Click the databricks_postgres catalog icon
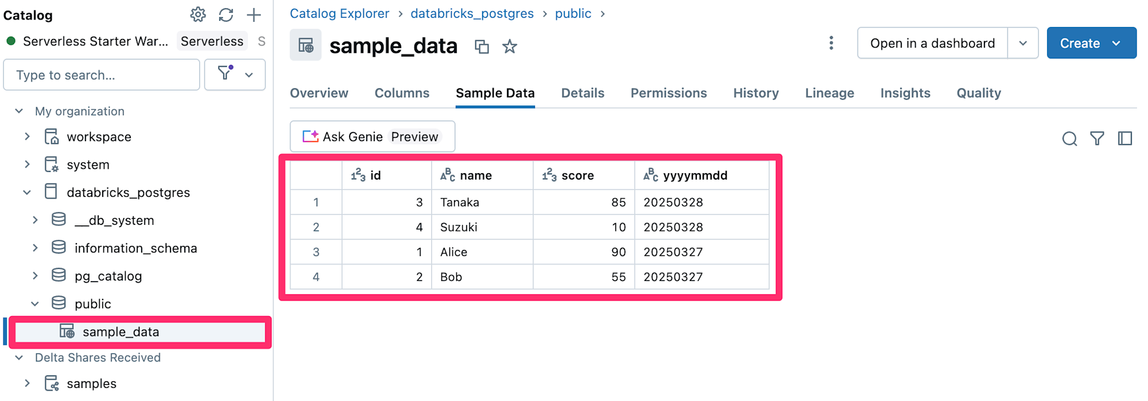 pos(51,192)
